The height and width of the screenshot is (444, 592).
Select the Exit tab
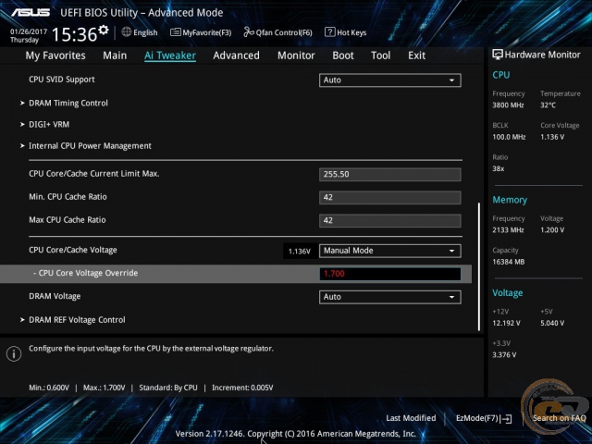tap(416, 55)
